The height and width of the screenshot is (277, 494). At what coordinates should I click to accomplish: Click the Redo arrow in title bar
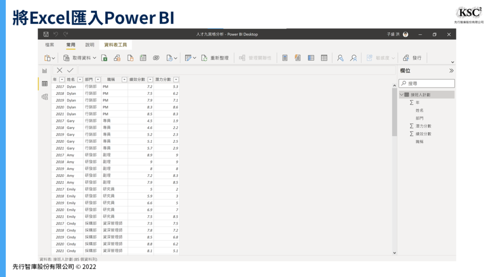click(66, 34)
